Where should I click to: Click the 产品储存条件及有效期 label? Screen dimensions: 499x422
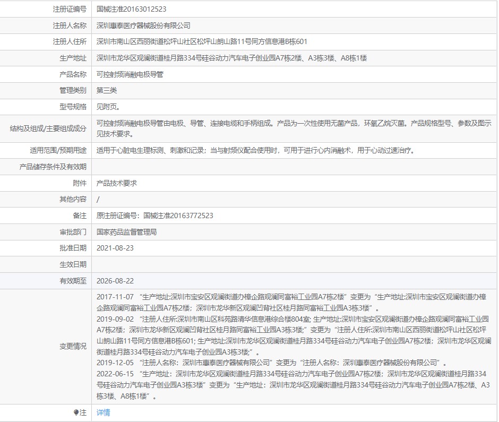tap(53, 167)
